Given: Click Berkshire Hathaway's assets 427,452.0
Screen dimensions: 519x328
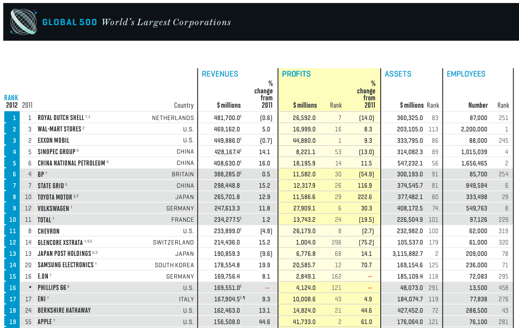Looking at the screenshot, I should point(410,310).
